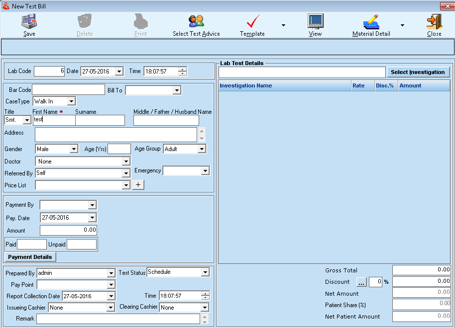Click the app icon in title bar

pyautogui.click(x=6, y=6)
